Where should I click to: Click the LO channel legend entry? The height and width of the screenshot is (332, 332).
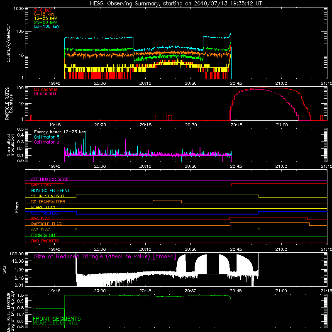point(46,89)
